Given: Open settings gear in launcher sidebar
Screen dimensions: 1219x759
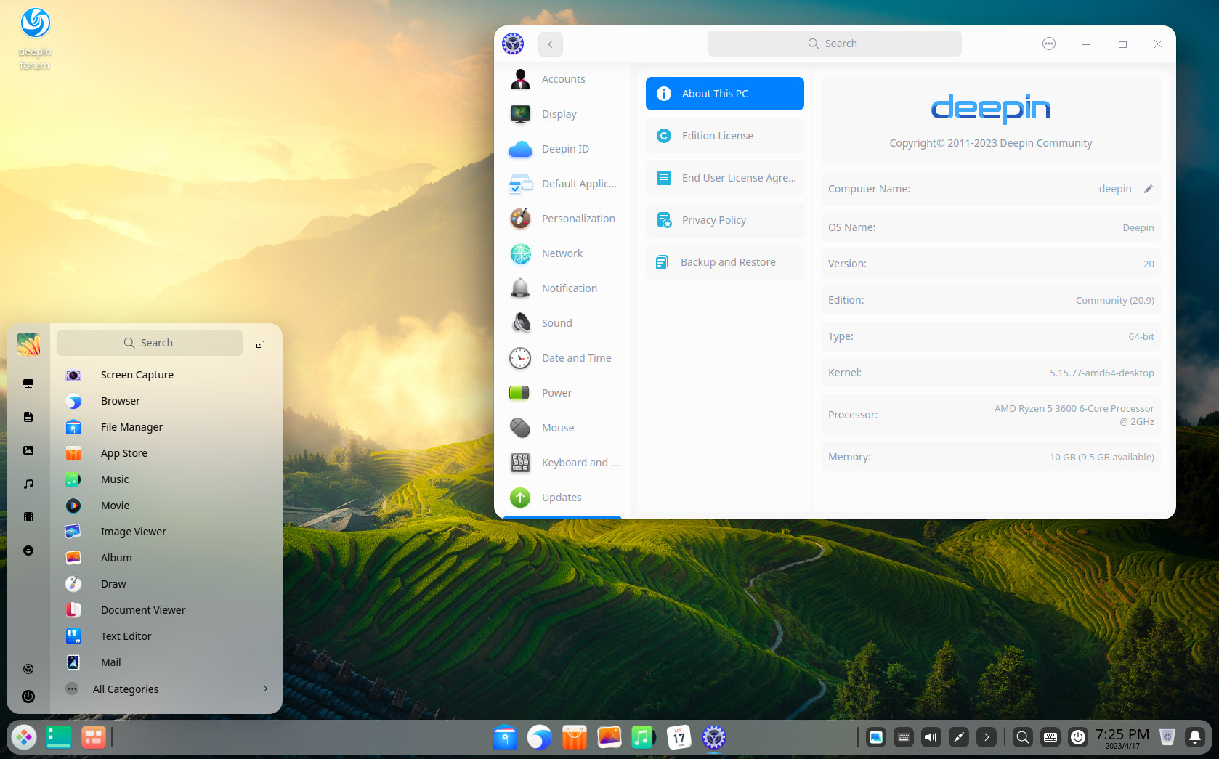Looking at the screenshot, I should [28, 669].
